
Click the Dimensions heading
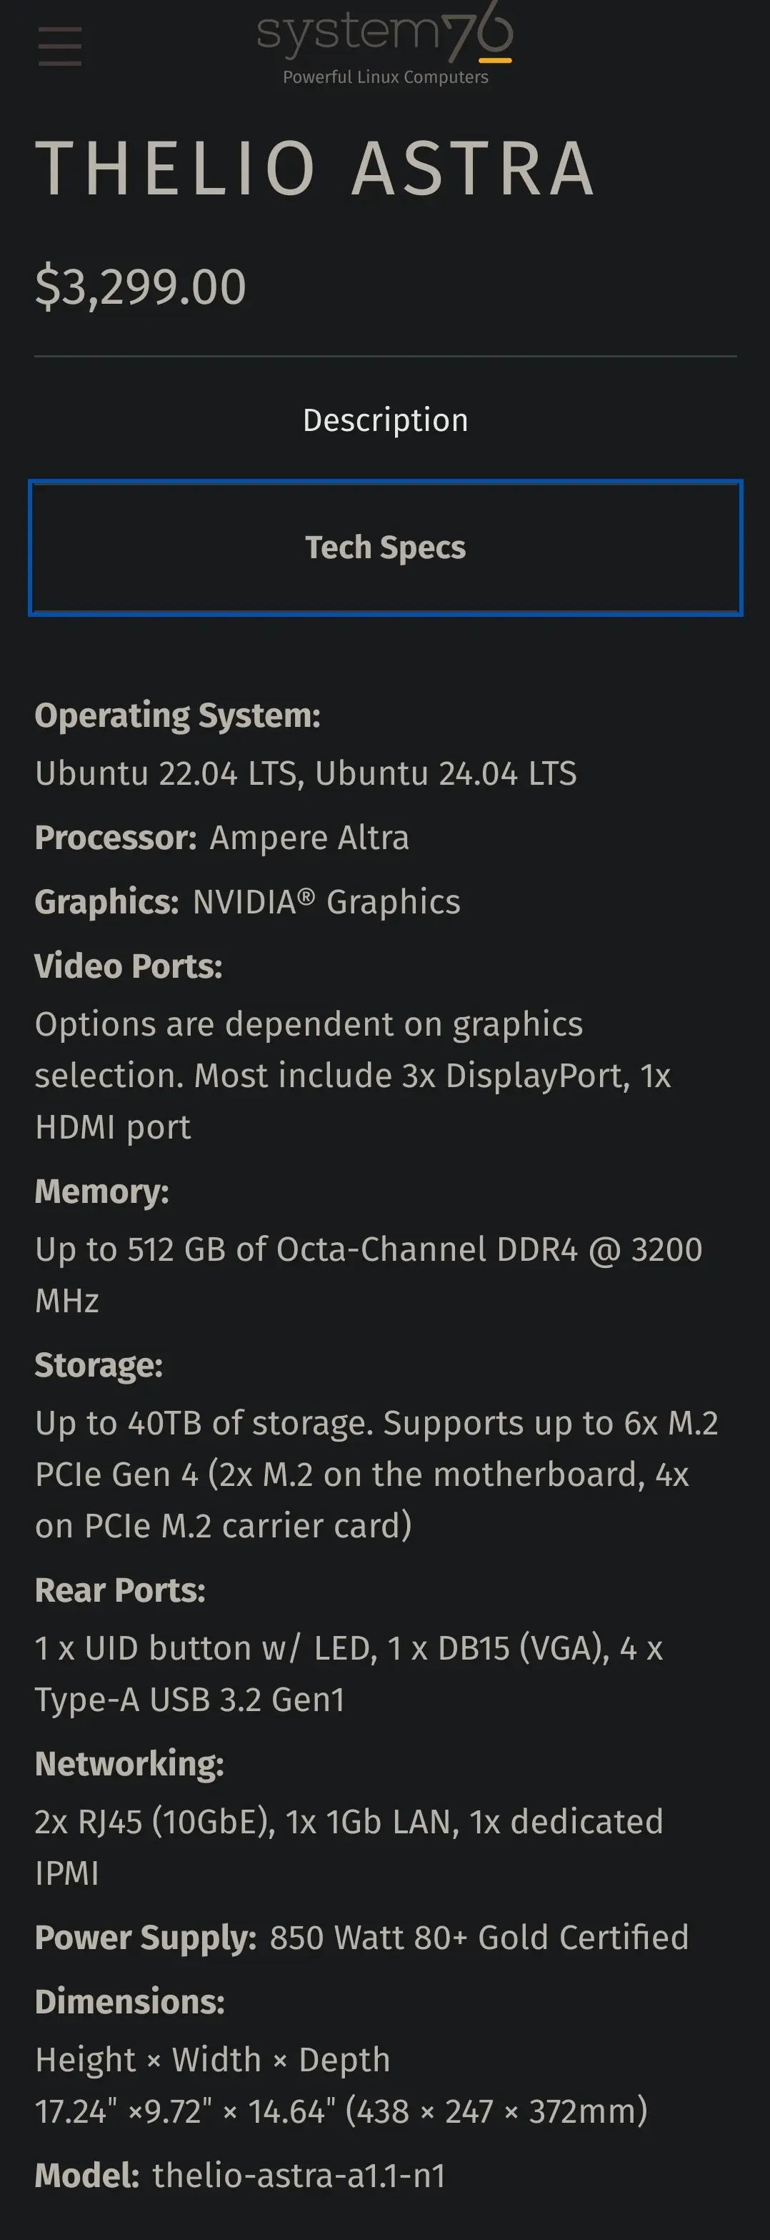tap(129, 2002)
